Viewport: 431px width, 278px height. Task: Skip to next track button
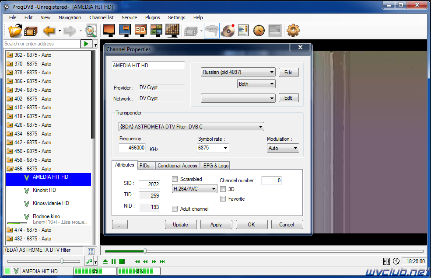tap(162, 261)
